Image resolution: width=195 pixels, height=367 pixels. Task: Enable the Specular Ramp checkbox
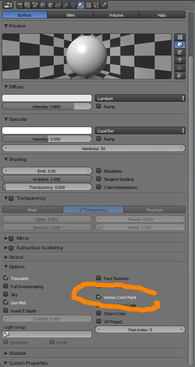pyautogui.click(x=99, y=139)
